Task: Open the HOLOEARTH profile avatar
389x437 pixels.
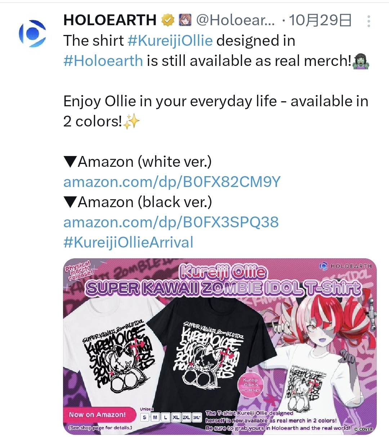Action: click(x=32, y=33)
